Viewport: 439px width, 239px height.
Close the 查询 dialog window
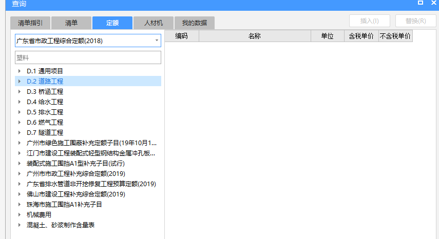click(x=434, y=3)
